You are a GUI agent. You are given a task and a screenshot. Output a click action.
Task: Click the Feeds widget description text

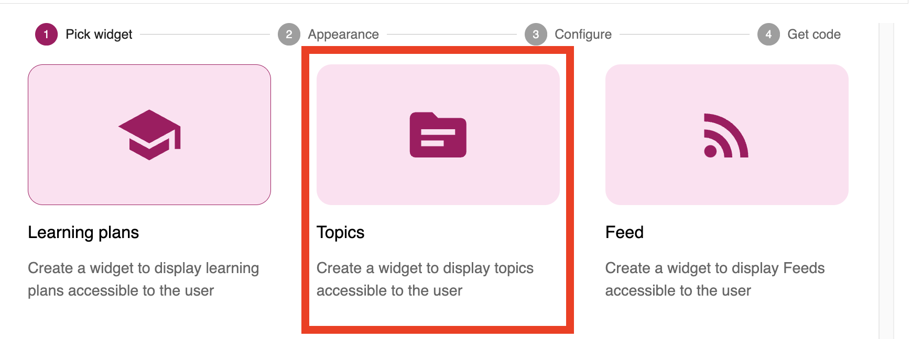pos(714,279)
